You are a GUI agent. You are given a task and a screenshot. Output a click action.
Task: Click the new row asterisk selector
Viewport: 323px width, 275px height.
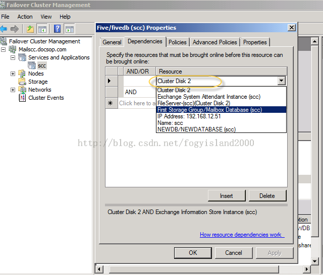112,103
